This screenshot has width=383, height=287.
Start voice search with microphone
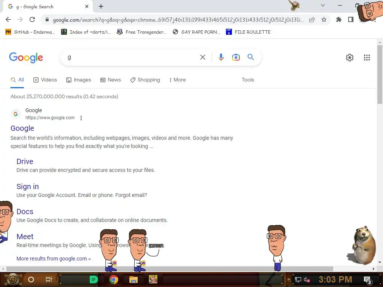coord(221,57)
